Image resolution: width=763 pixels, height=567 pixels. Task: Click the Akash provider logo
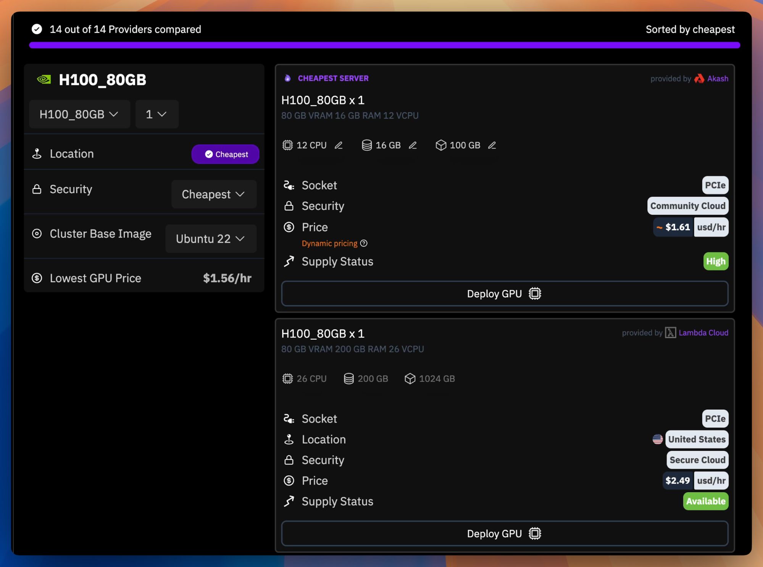[699, 78]
